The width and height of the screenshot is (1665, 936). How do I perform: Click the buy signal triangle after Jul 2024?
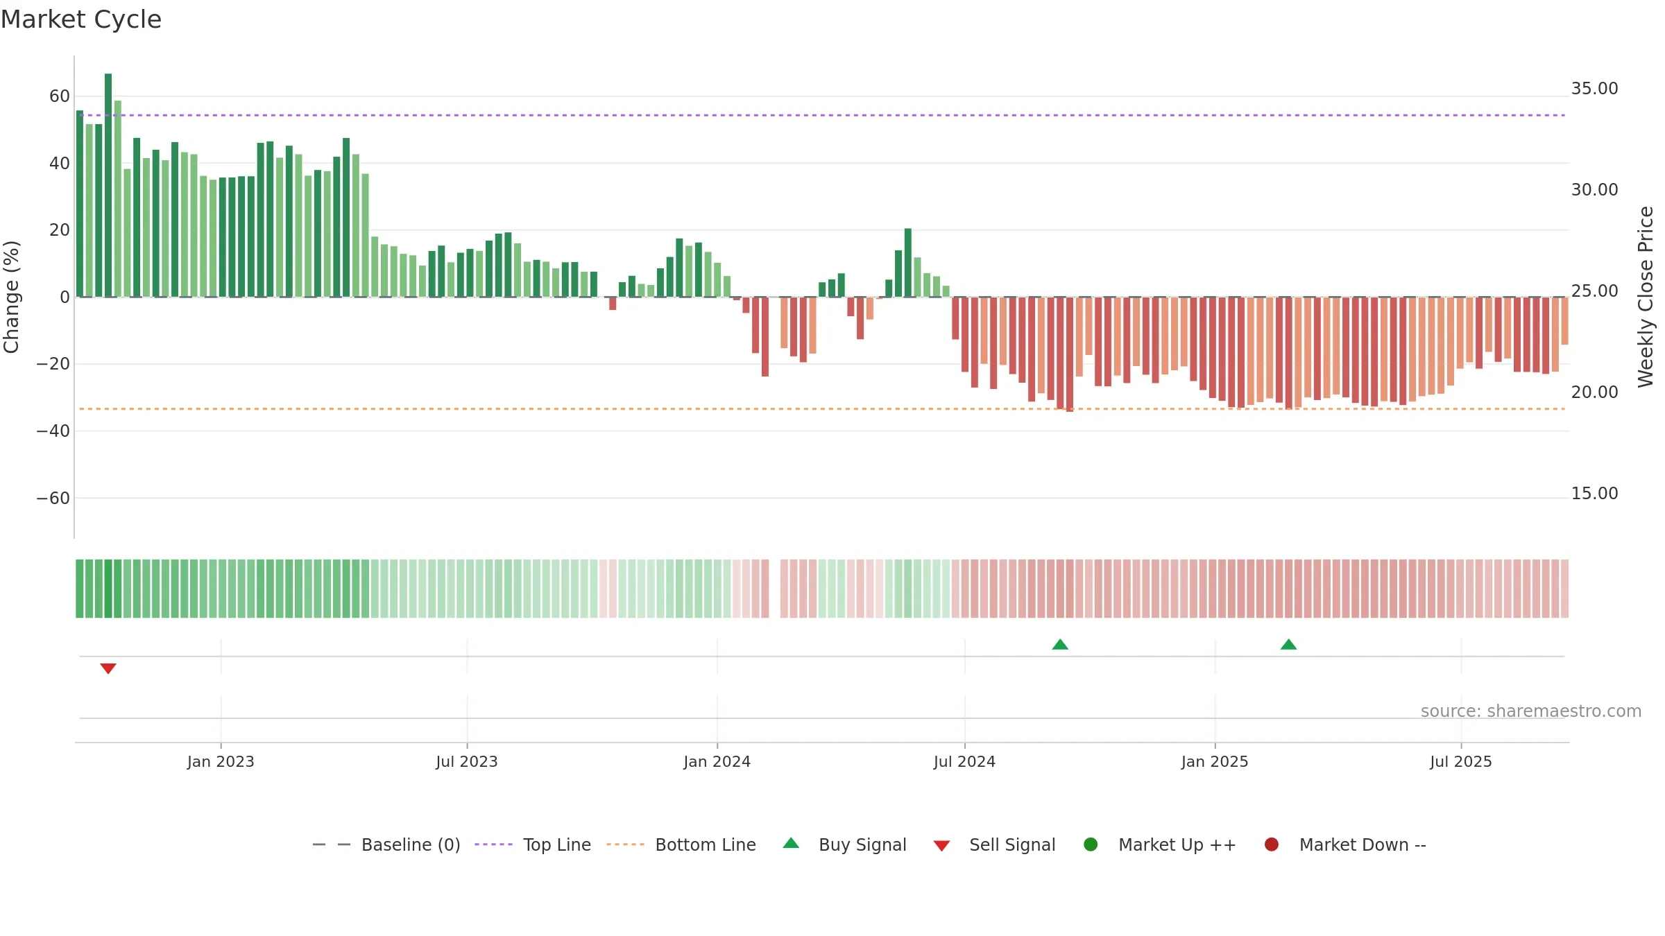coord(1060,644)
